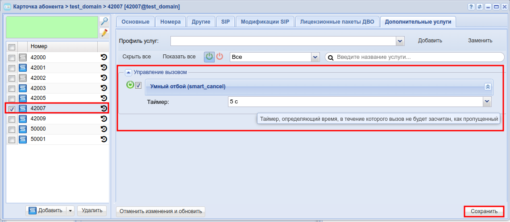Viewport: 510px width, 222px height.
Task: Click the service name search field
Action: tap(415, 57)
